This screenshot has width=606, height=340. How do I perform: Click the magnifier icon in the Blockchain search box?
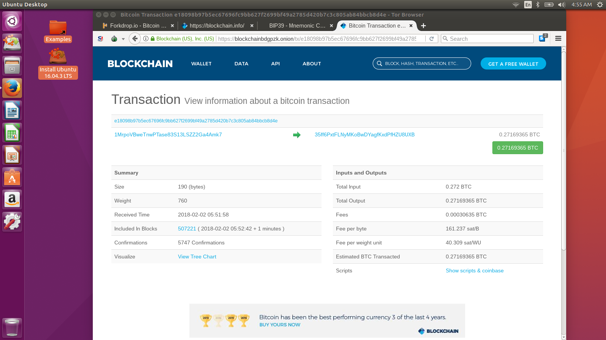[379, 63]
